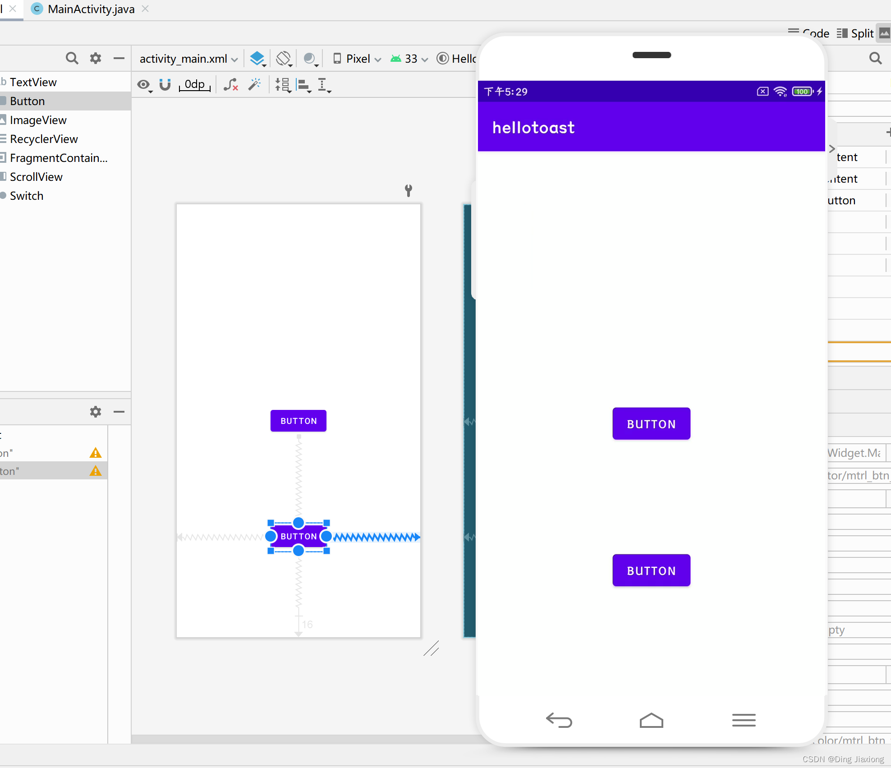Viewport: 891px width, 768px height.
Task: Click the zoom/magnifier tool icon
Action: pos(72,58)
